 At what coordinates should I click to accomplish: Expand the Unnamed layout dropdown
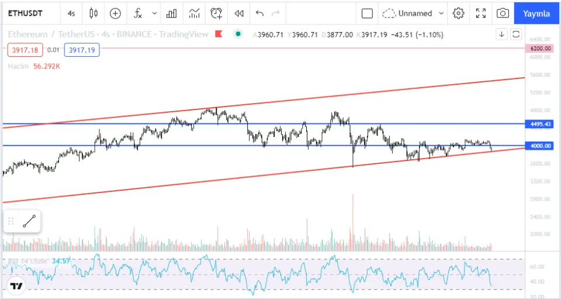(441, 13)
